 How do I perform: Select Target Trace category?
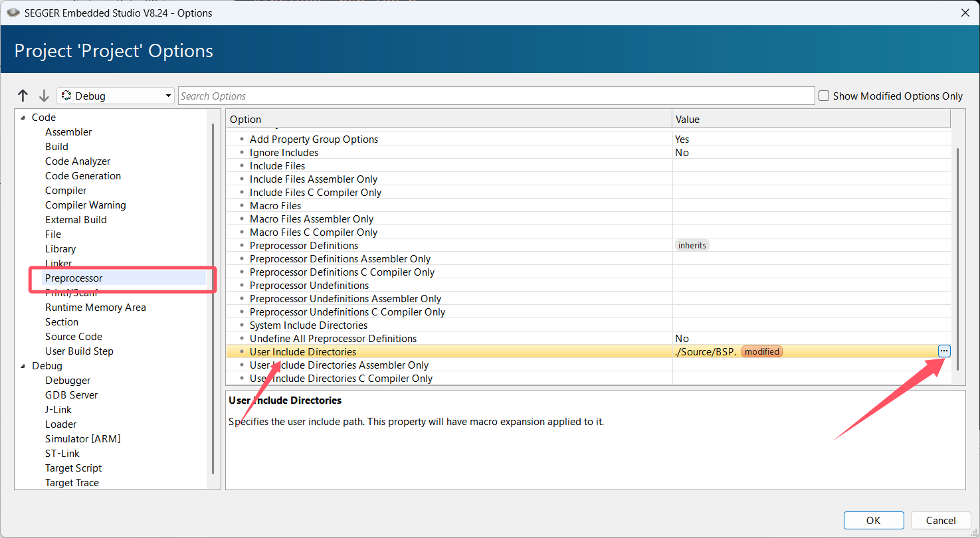pos(72,483)
